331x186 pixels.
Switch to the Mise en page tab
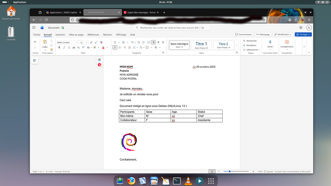pyautogui.click(x=76, y=35)
